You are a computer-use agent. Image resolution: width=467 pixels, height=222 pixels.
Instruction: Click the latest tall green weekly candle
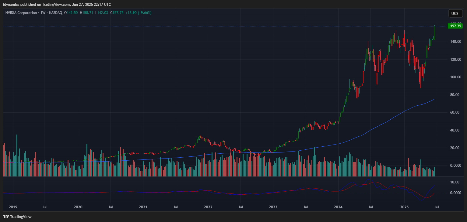pos(434,33)
